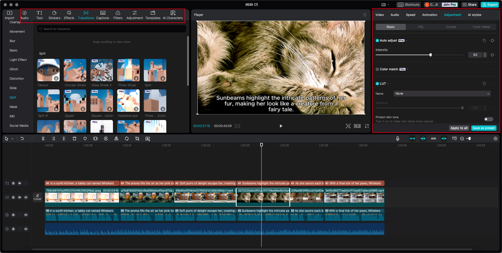
Task: Open the layout dropdown near Shortcuts
Action: click(385, 5)
